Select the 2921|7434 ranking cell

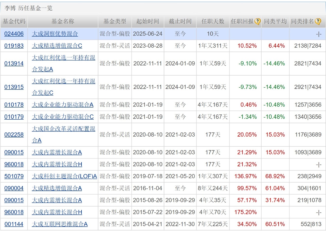coord(307,87)
